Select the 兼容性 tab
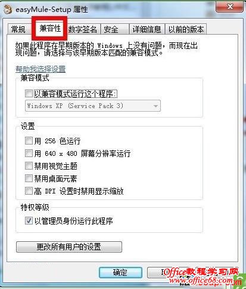This screenshot has width=246, height=289. 50,29
